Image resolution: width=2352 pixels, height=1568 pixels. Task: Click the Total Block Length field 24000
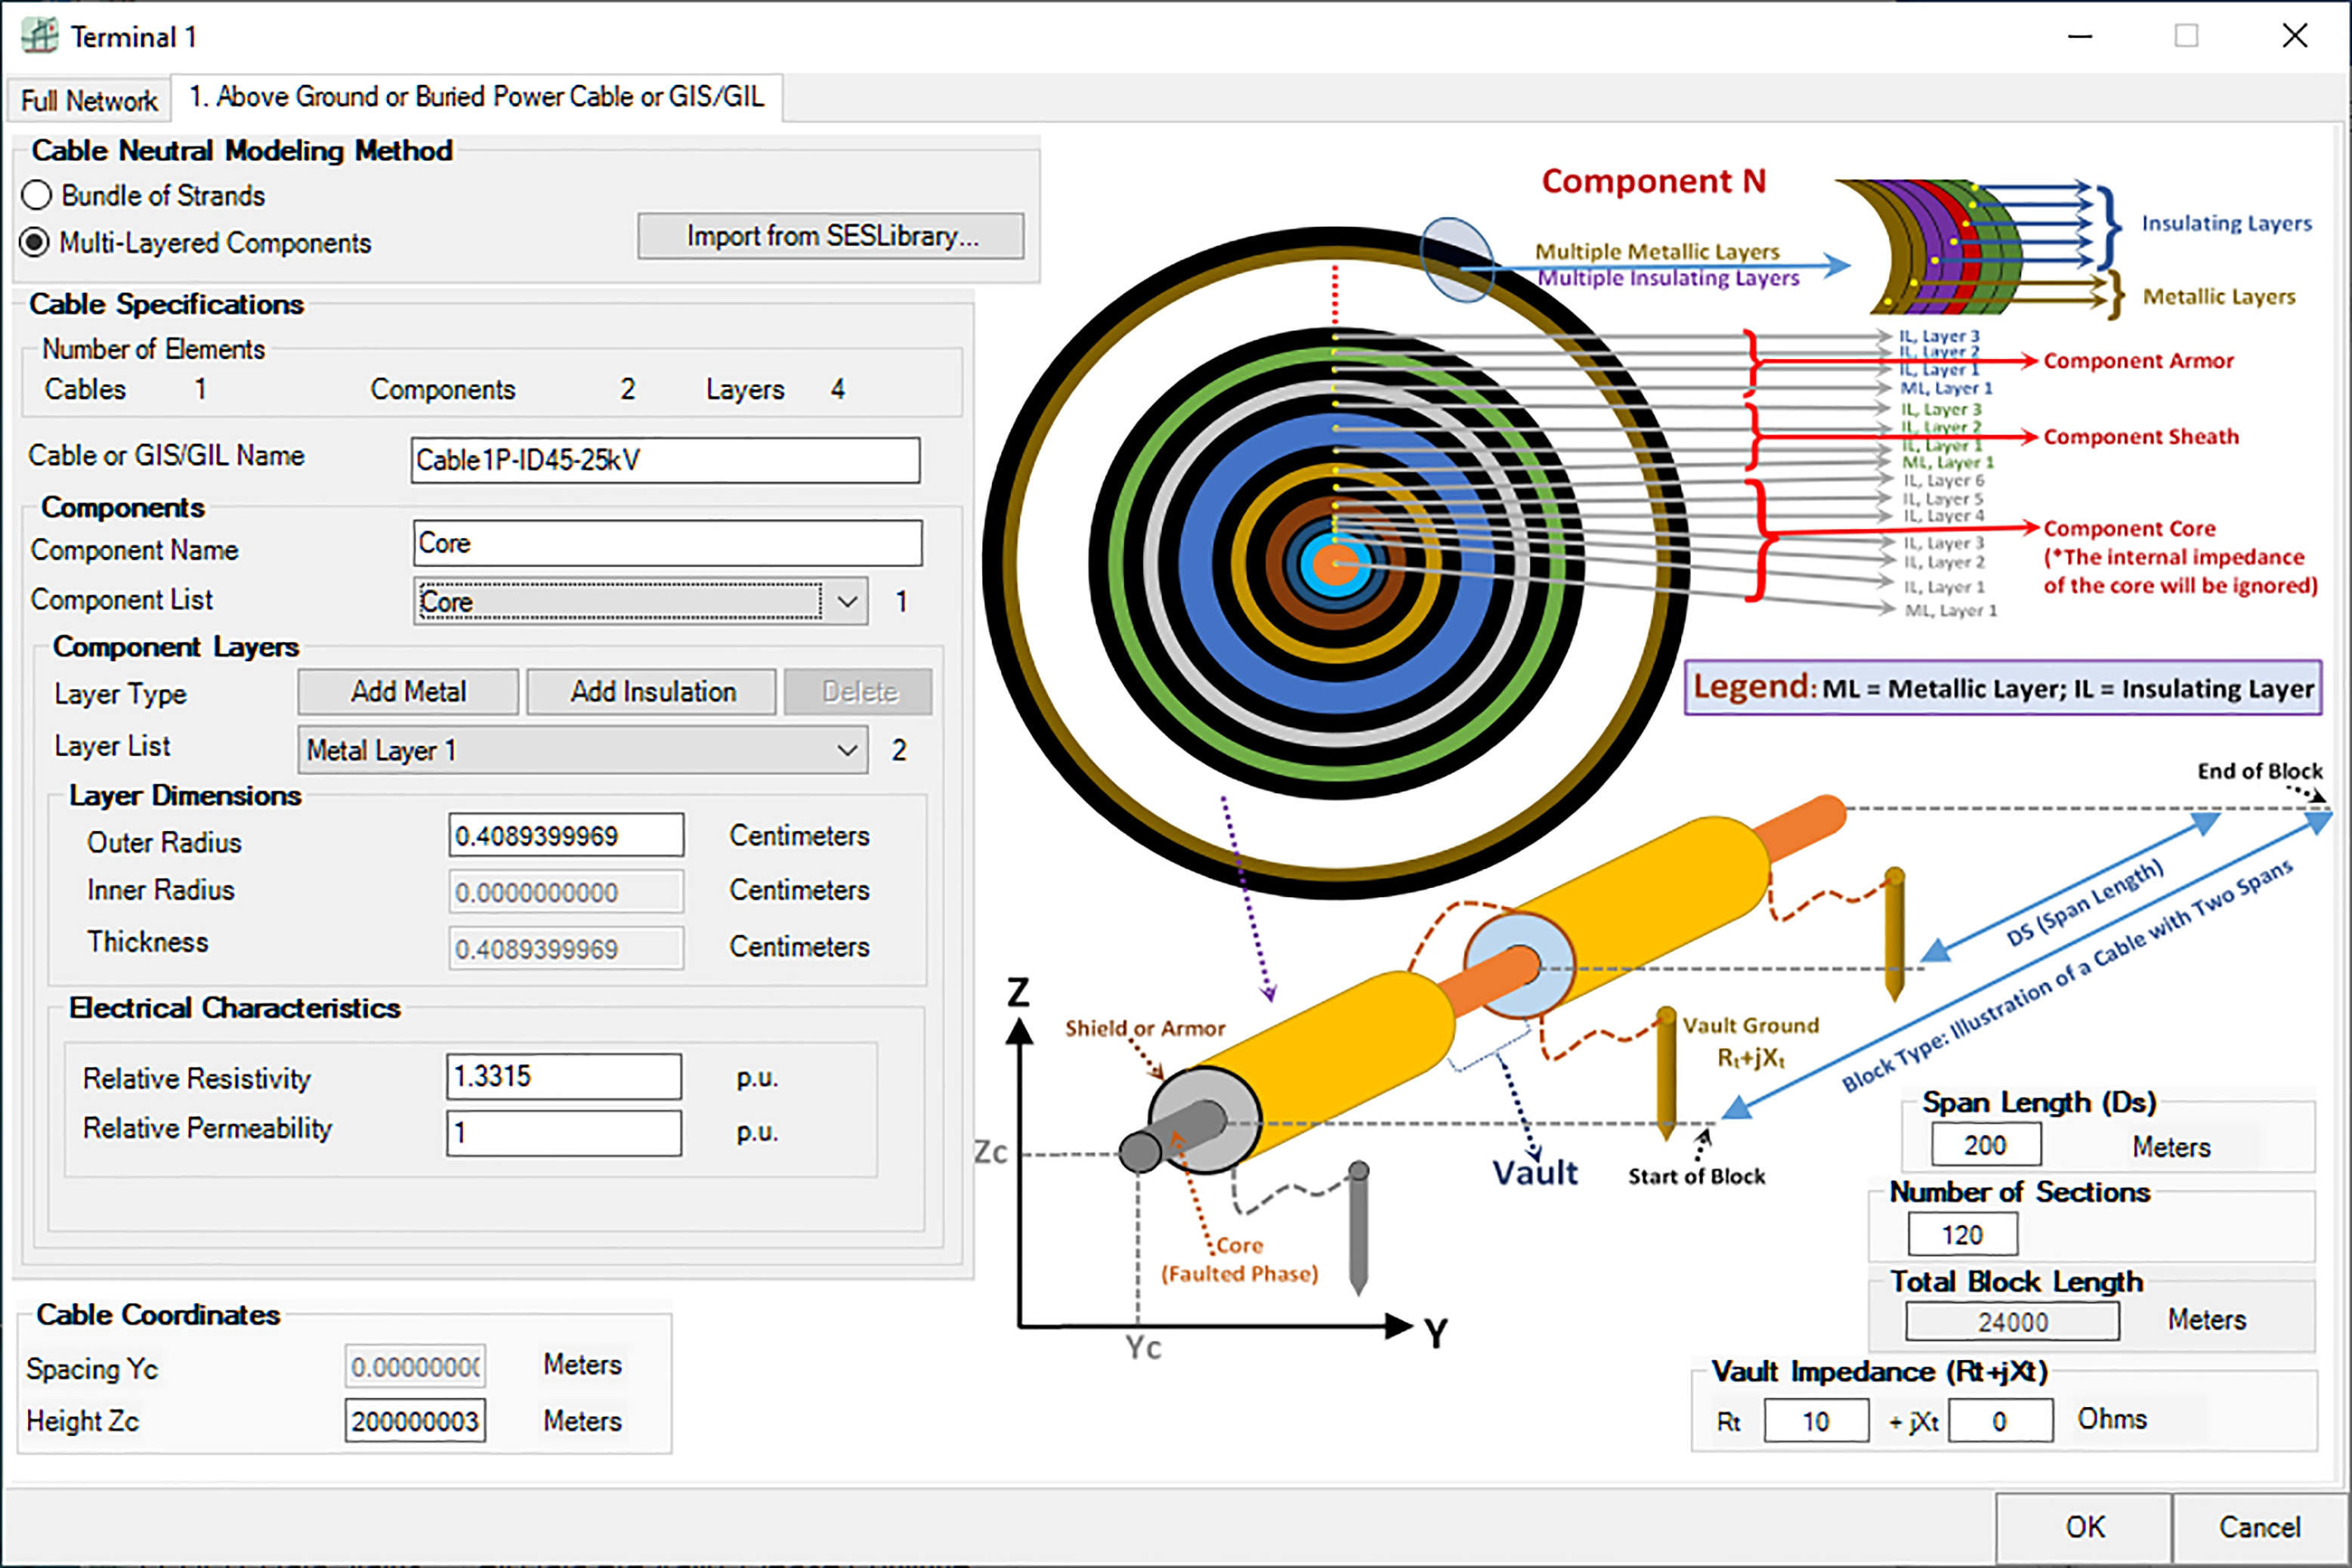(2012, 1322)
